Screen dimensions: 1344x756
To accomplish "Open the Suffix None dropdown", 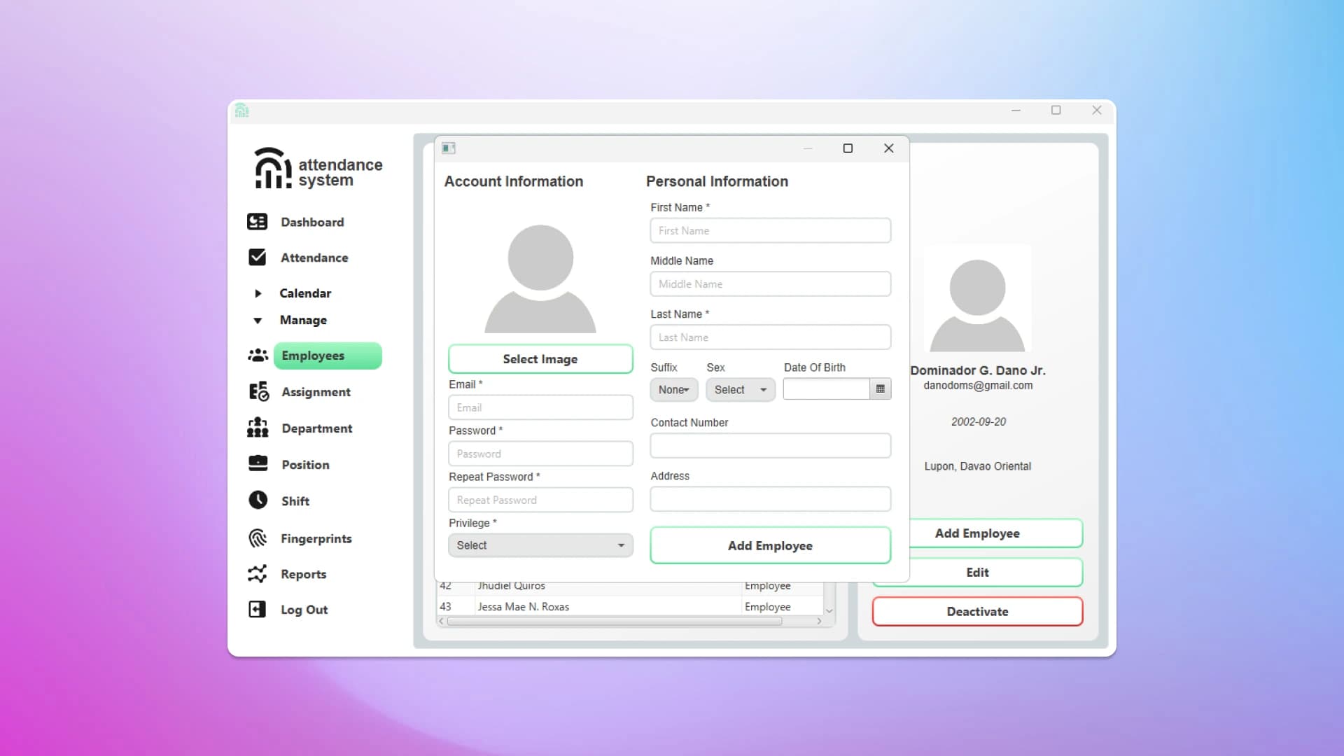I will tap(673, 390).
